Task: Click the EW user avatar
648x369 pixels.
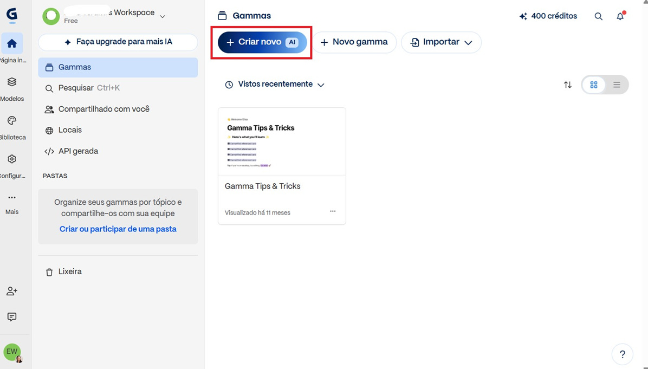Action: [x=12, y=352]
